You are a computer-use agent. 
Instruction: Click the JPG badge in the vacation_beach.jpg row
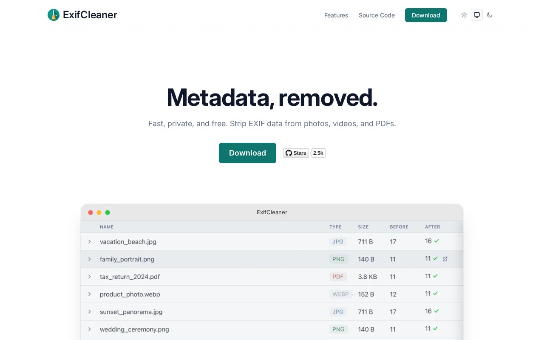tap(338, 241)
